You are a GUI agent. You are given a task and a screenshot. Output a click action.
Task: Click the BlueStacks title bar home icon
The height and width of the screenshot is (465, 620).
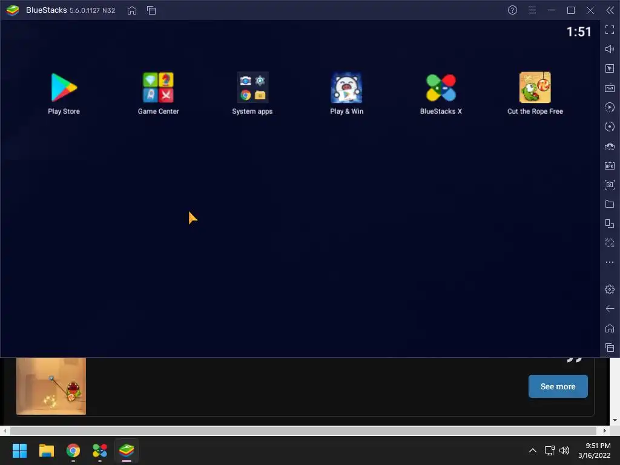point(132,10)
